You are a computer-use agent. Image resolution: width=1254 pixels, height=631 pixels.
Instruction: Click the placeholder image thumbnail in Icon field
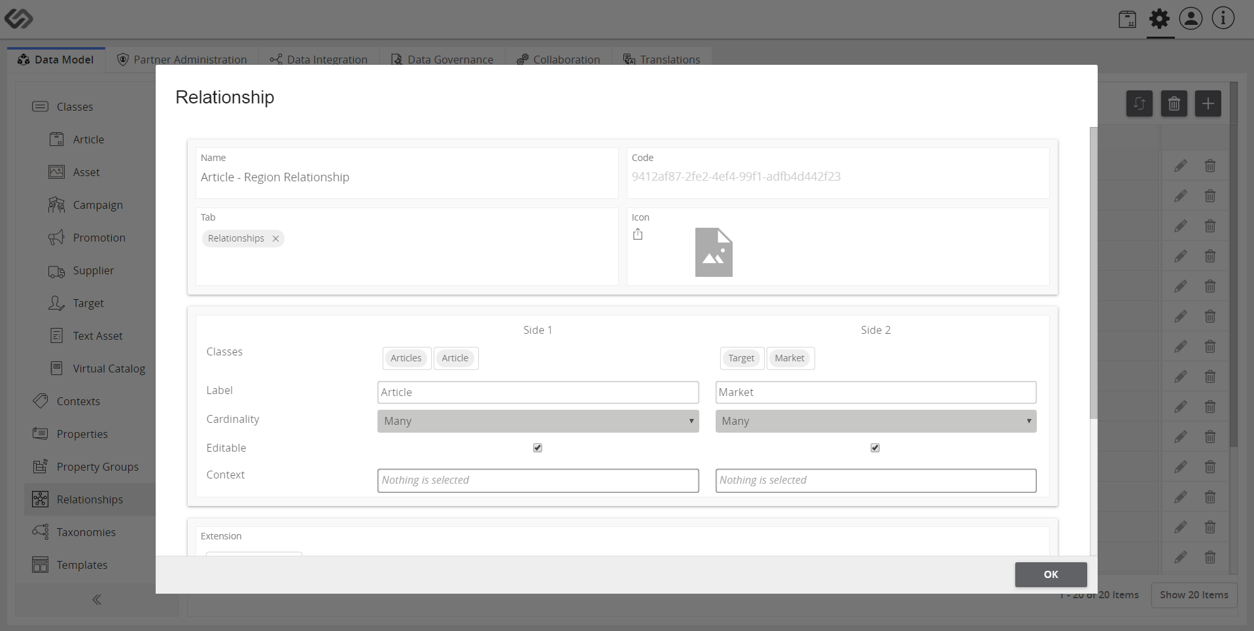tap(714, 252)
